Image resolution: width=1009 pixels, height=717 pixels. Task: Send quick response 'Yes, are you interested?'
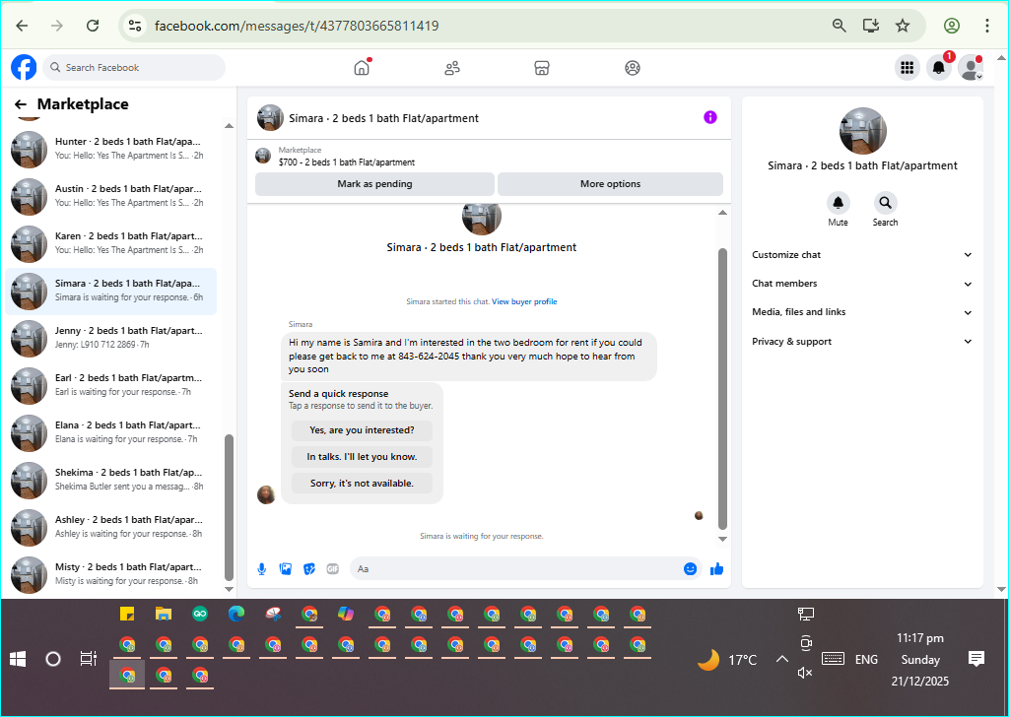click(x=362, y=430)
